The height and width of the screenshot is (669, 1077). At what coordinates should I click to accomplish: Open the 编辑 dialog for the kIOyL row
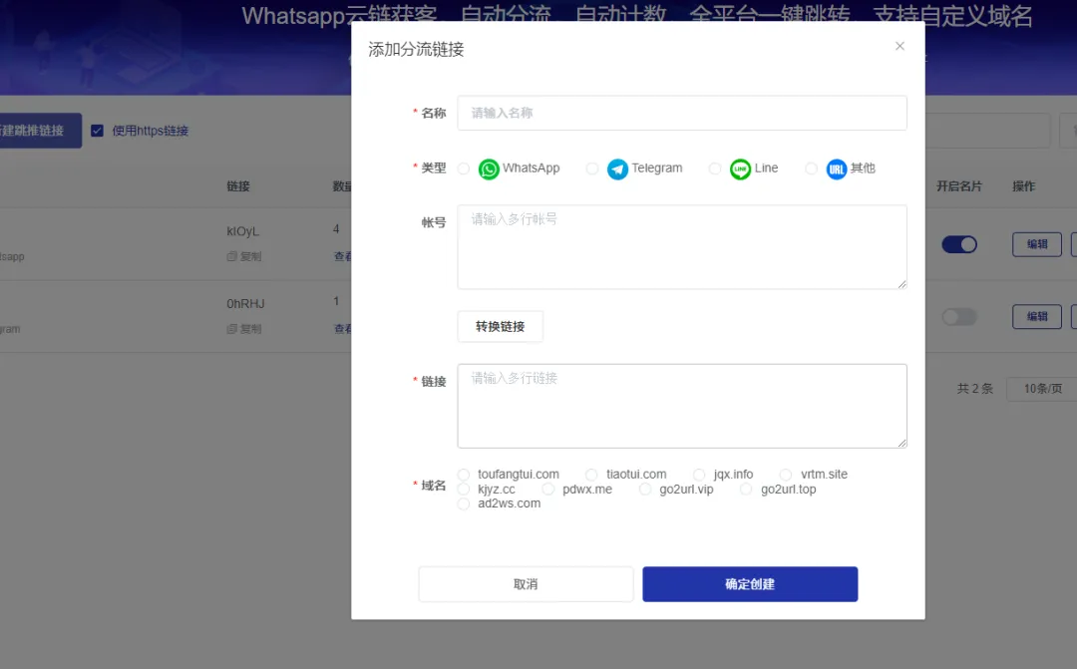(x=1036, y=244)
